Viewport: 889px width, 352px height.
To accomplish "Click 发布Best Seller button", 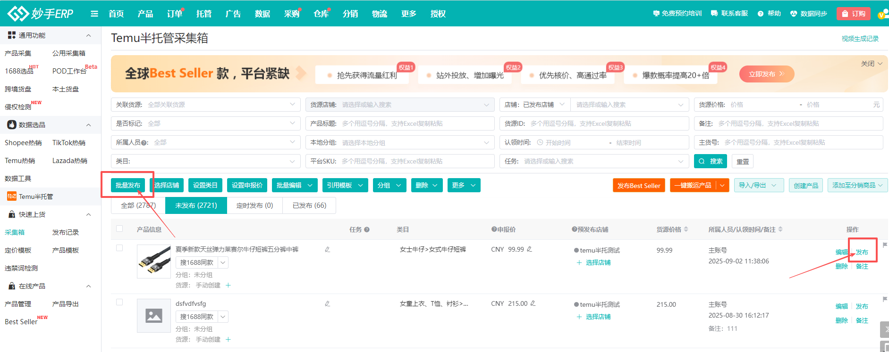I will [639, 185].
